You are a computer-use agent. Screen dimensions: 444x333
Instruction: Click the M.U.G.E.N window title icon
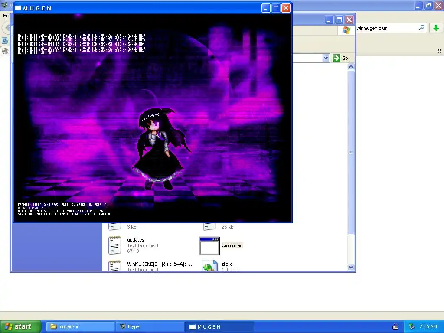click(18, 8)
